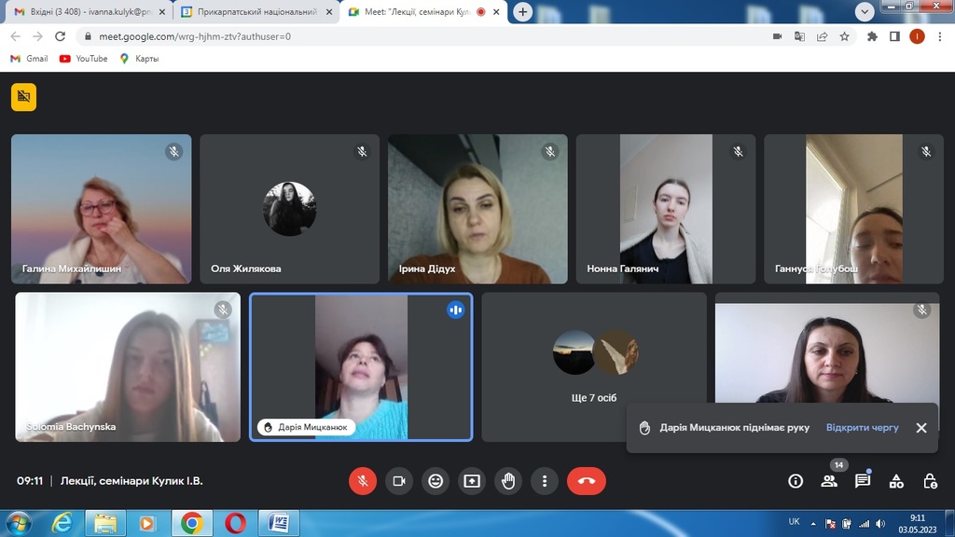Open the activities panel icon

click(896, 481)
